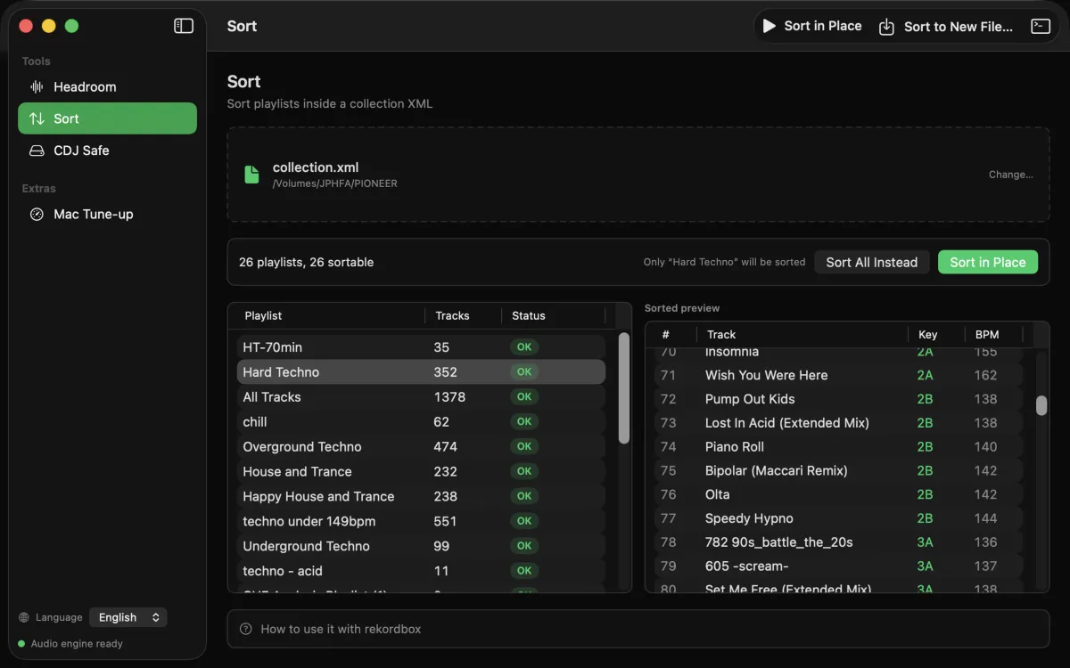The width and height of the screenshot is (1070, 668).
Task: Select the Sort tool in sidebar
Action: tap(107, 118)
